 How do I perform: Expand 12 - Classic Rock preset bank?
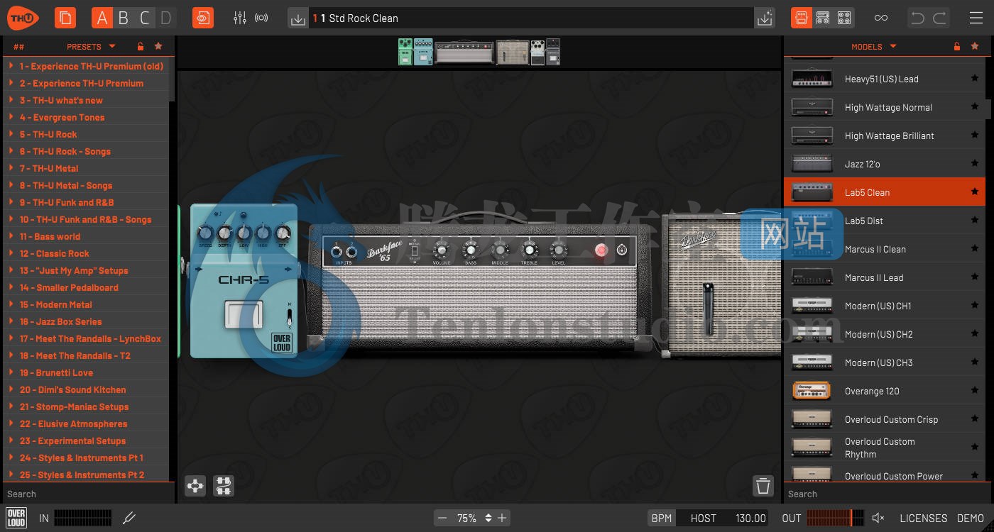(11, 253)
